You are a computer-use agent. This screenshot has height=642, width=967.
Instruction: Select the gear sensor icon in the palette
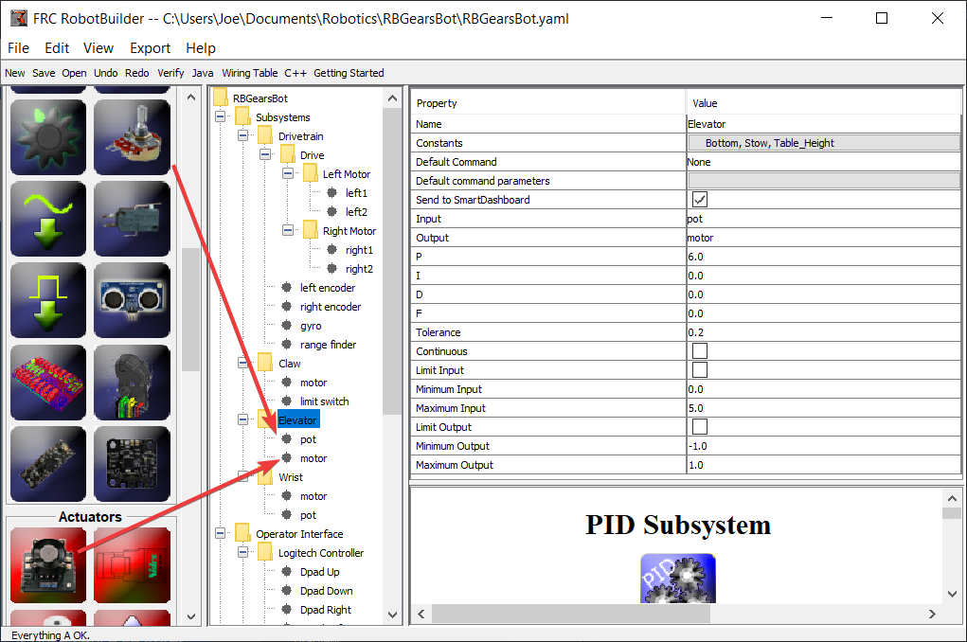[47, 136]
